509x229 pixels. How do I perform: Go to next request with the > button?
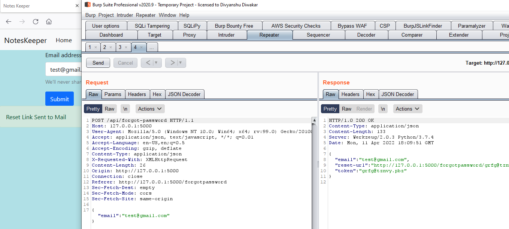click(x=172, y=63)
